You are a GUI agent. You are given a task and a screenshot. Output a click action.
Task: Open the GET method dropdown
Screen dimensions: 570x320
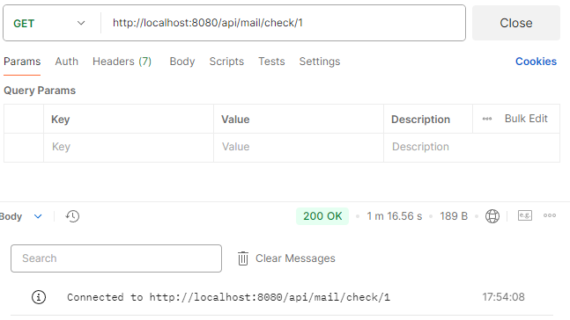pos(48,23)
